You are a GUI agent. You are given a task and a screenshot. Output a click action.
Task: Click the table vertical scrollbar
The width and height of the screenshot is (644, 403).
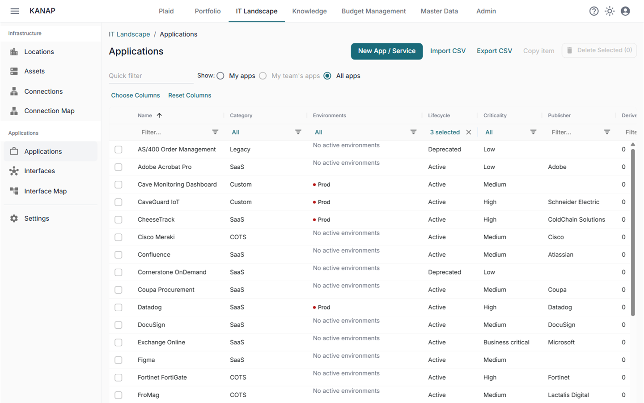pyautogui.click(x=633, y=233)
